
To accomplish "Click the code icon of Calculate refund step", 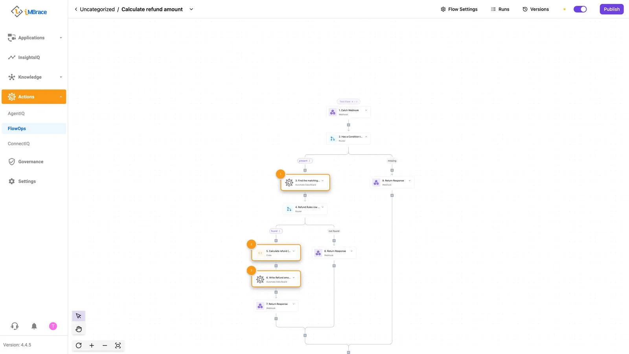I will pyautogui.click(x=260, y=253).
